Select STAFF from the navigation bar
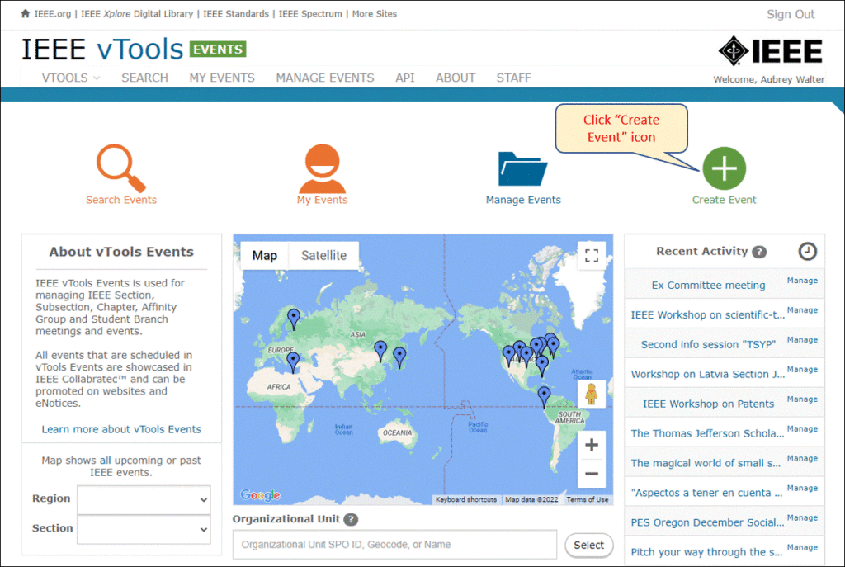Screen dimensions: 845x567 click(x=513, y=78)
